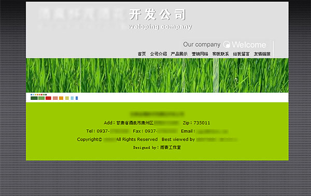The width and height of the screenshot is (311, 196).
Task: Open the 首页 home page
Action: click(142, 54)
